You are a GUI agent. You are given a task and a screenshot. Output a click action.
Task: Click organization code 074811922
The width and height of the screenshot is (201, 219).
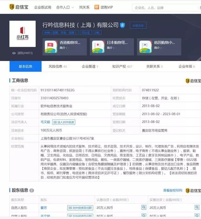150,90
